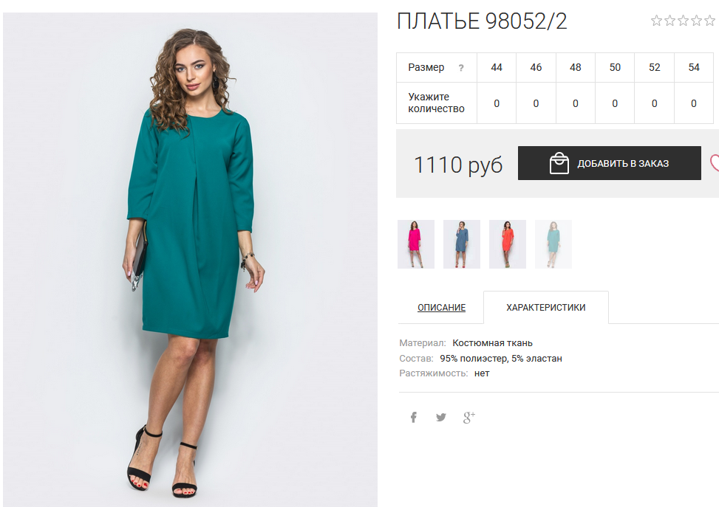Select the pink dress color thumbnail
Viewport: 719px width, 507px height.
(x=416, y=244)
